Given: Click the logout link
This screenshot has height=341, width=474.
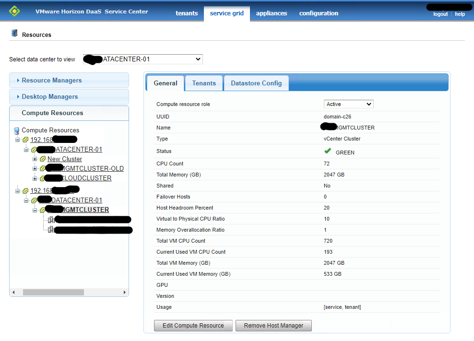Looking at the screenshot, I should (440, 14).
